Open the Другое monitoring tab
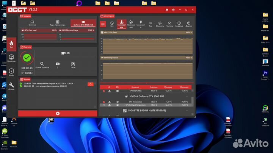Image resolution: width=273 pixels, height=153 pixels. 188,24
